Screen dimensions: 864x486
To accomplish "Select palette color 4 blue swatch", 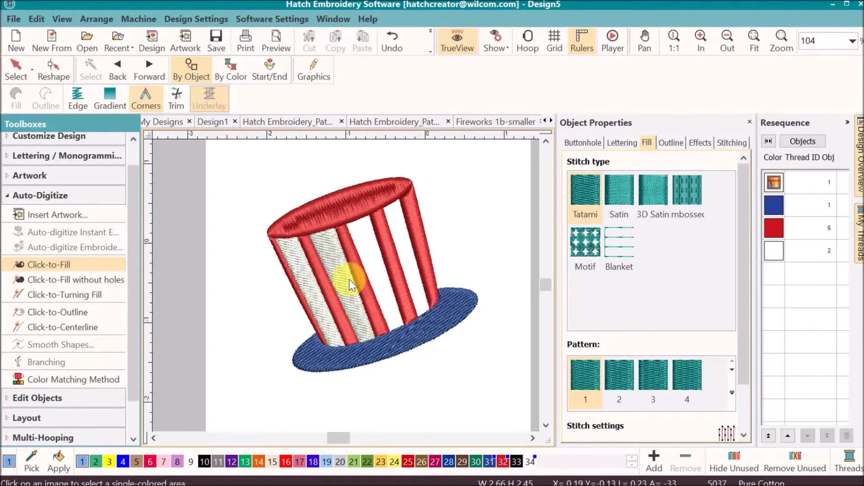I will pyautogui.click(x=123, y=462).
